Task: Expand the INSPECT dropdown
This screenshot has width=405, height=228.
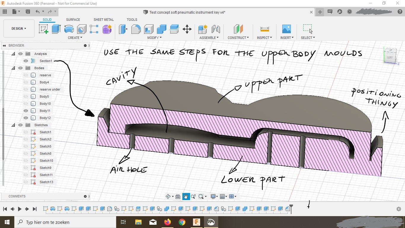Action: coord(264,38)
